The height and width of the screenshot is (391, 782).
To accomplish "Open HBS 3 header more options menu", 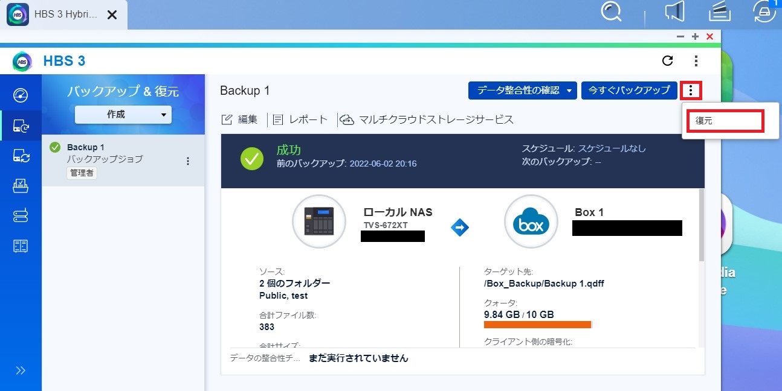I will click(696, 61).
